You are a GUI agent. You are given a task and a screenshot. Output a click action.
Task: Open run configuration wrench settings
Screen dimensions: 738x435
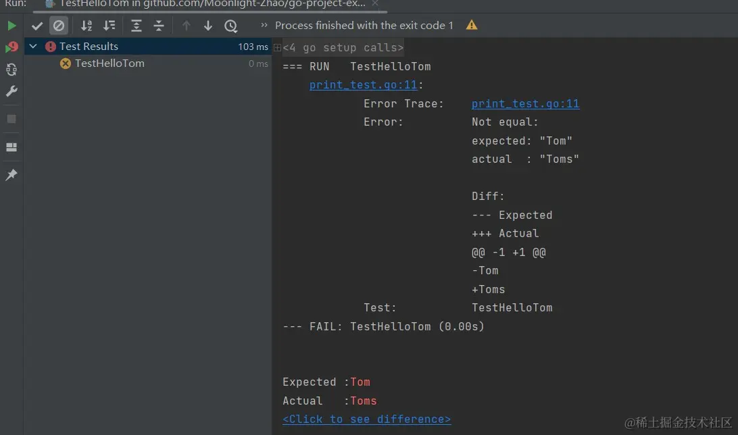[x=11, y=91]
